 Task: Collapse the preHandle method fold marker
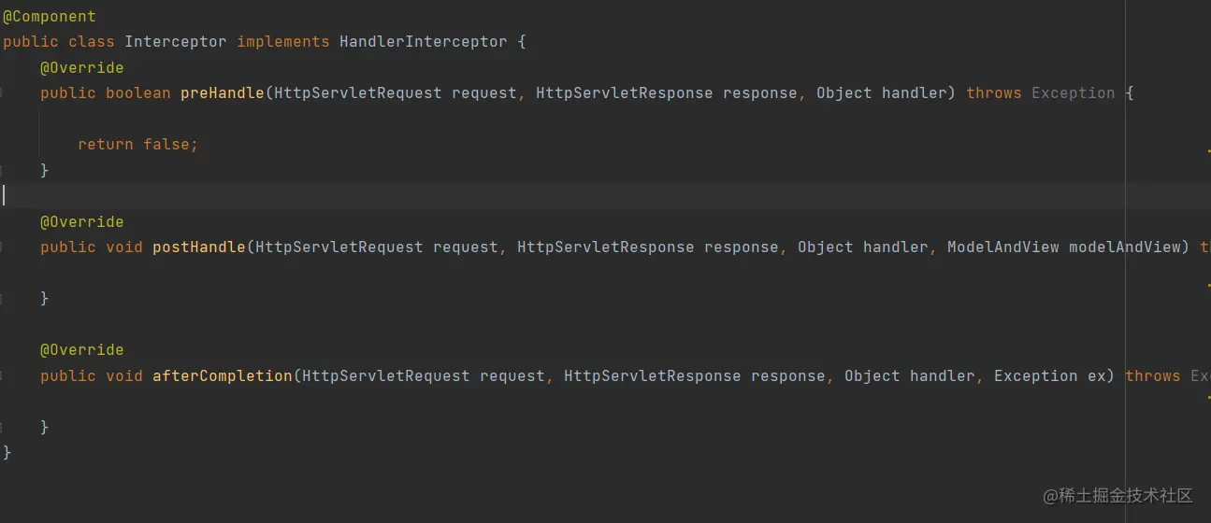2,92
